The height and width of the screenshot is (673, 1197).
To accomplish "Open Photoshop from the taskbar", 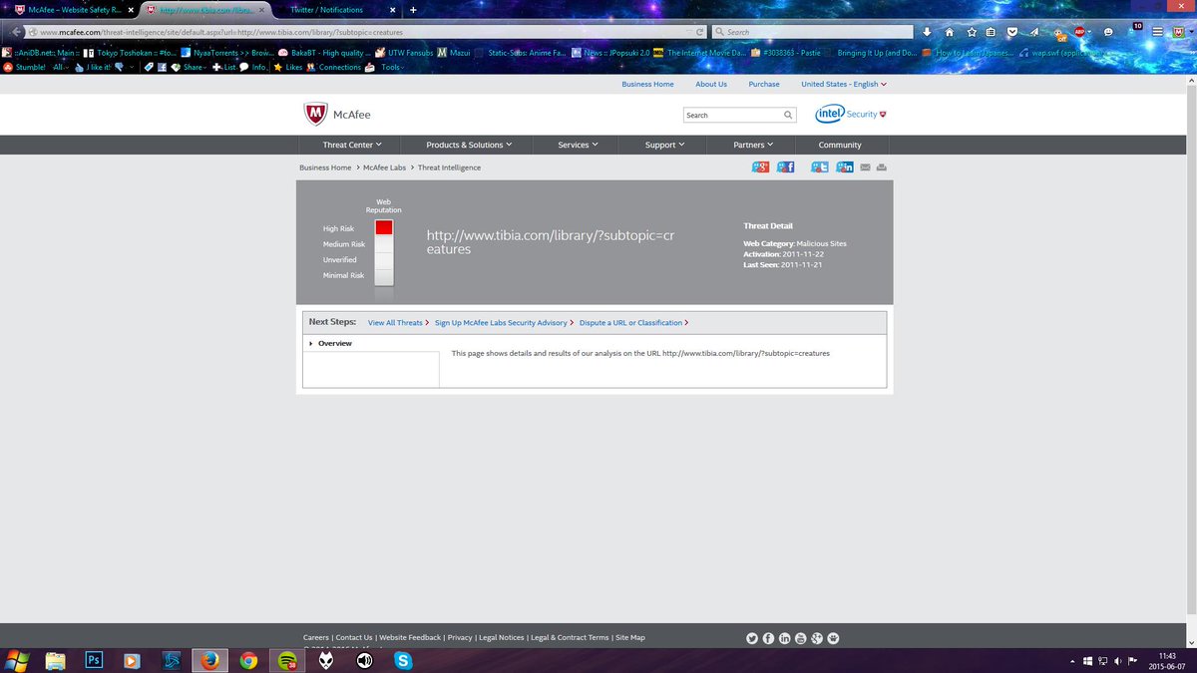I will pyautogui.click(x=95, y=660).
